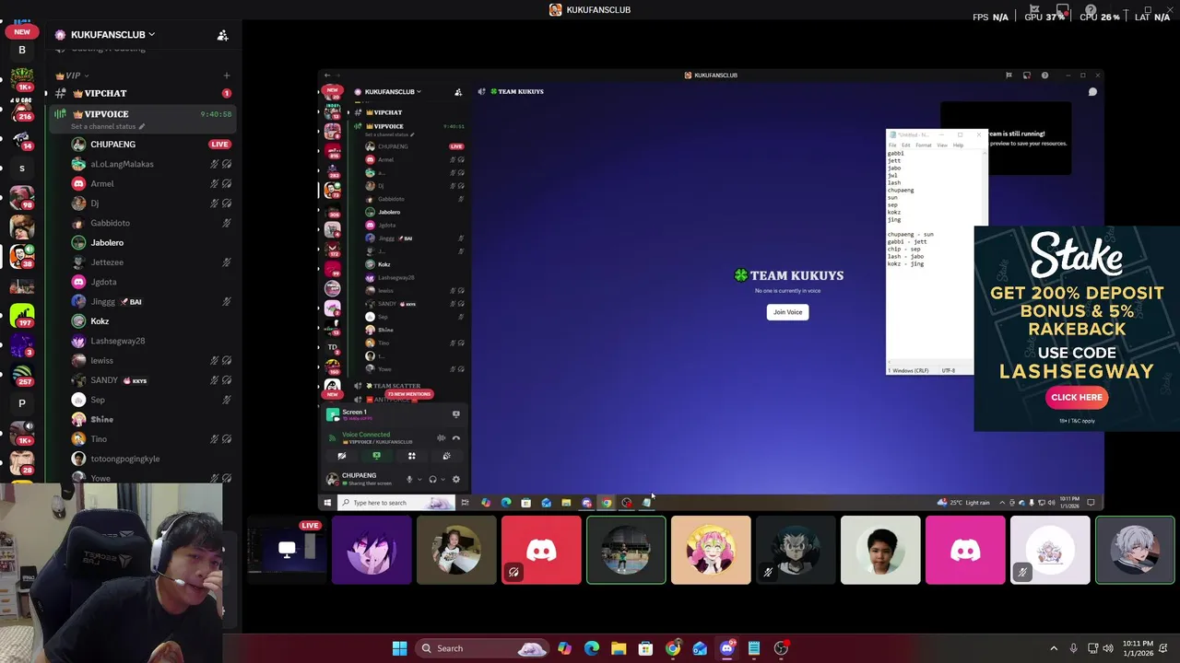Open the LIVE stream thumbnail tile

point(287,551)
